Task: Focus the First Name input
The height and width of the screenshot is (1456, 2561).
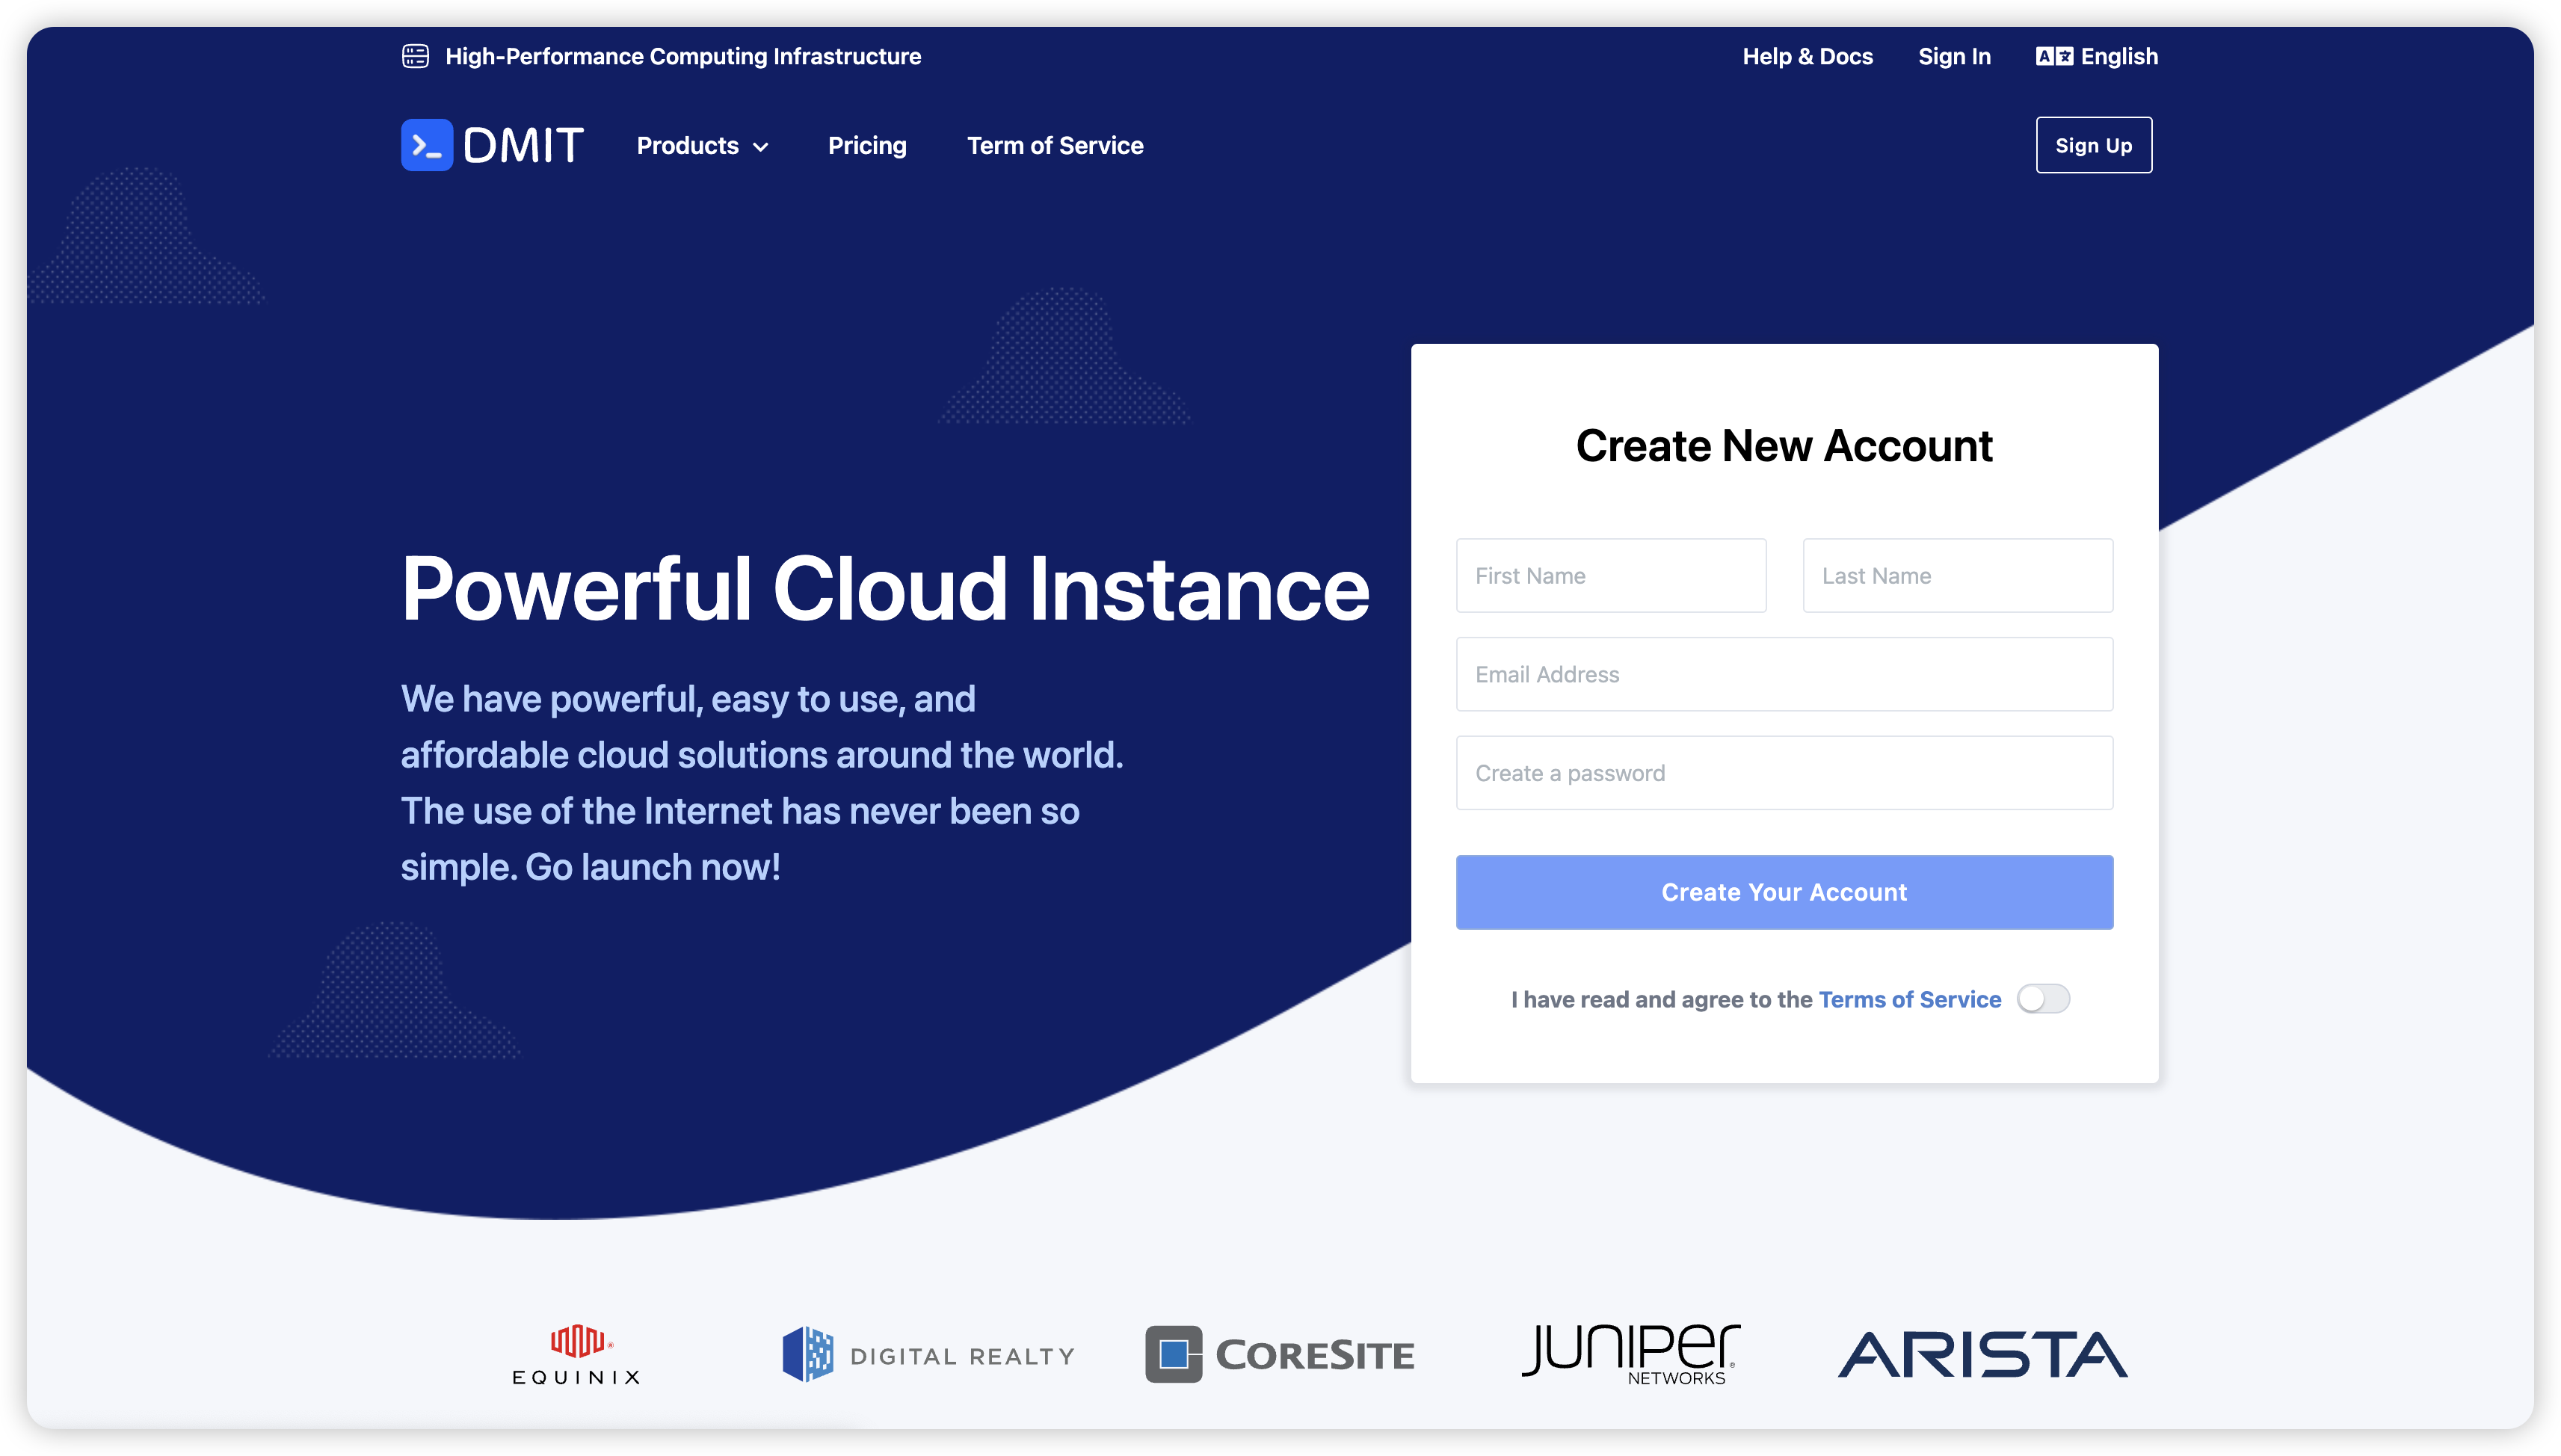Action: (x=1610, y=575)
